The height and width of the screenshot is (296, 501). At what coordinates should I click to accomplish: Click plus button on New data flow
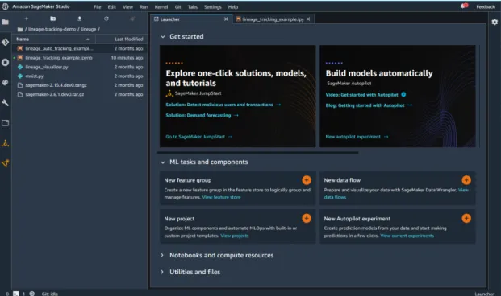(466, 180)
